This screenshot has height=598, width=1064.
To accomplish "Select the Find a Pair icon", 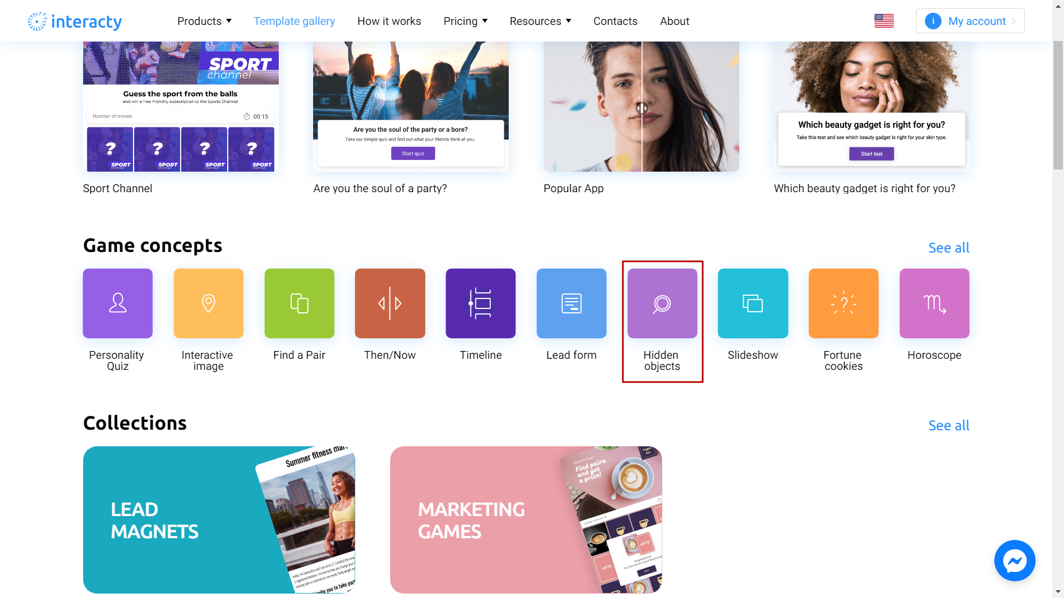I will (x=298, y=303).
